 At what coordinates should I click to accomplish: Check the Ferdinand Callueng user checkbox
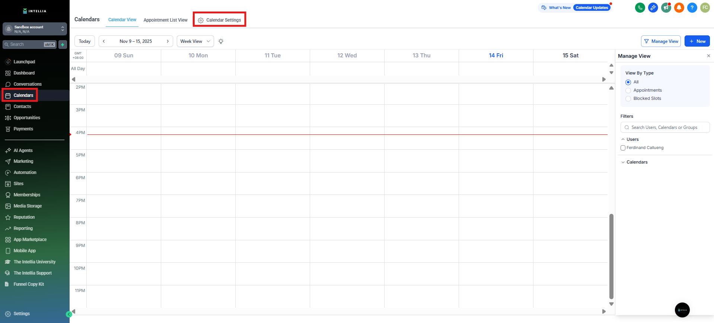623,148
